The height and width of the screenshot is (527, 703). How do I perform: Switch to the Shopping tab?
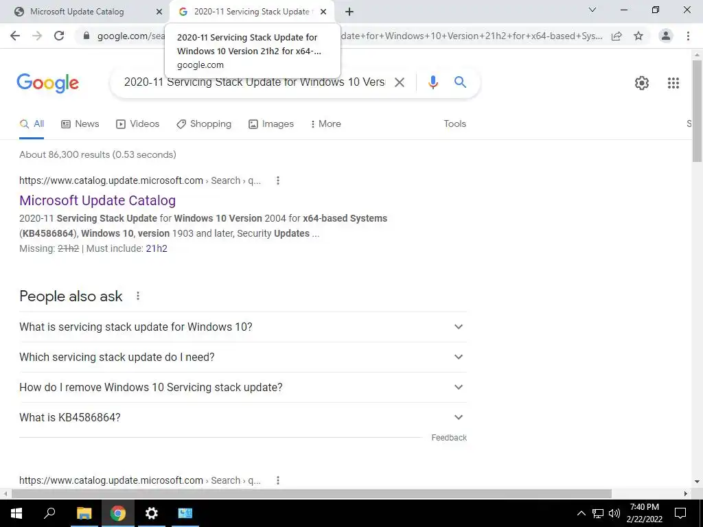204,124
